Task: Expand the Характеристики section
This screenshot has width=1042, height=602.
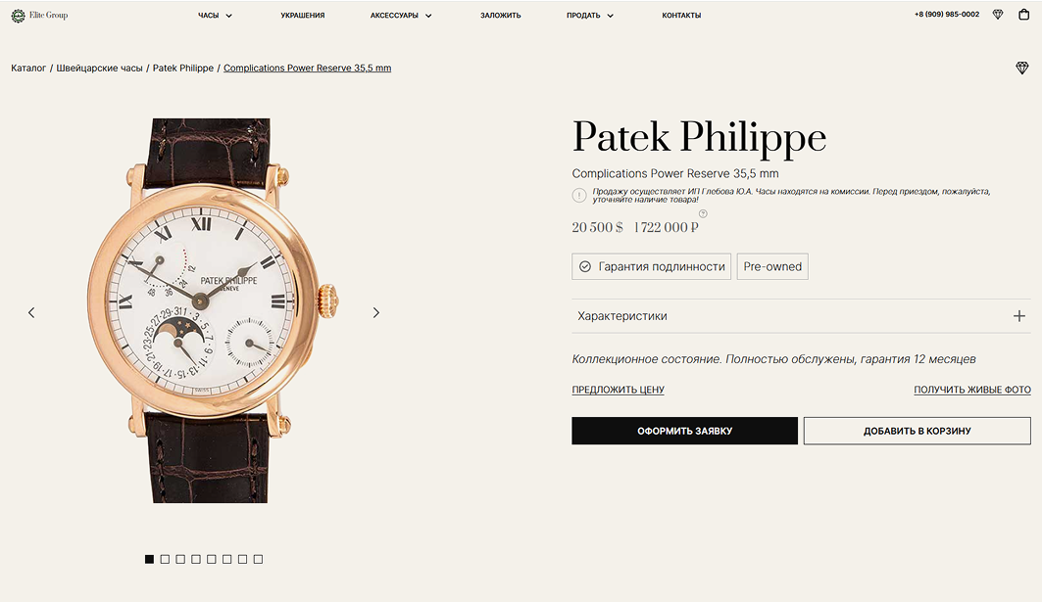Action: click(x=802, y=316)
